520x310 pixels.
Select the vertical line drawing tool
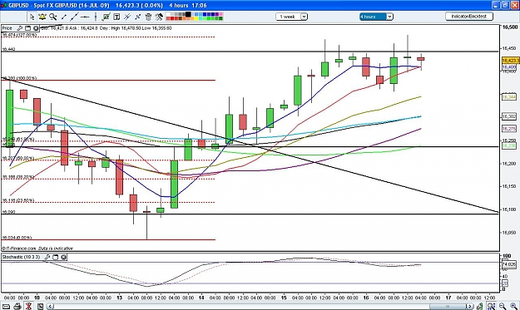click(96, 17)
